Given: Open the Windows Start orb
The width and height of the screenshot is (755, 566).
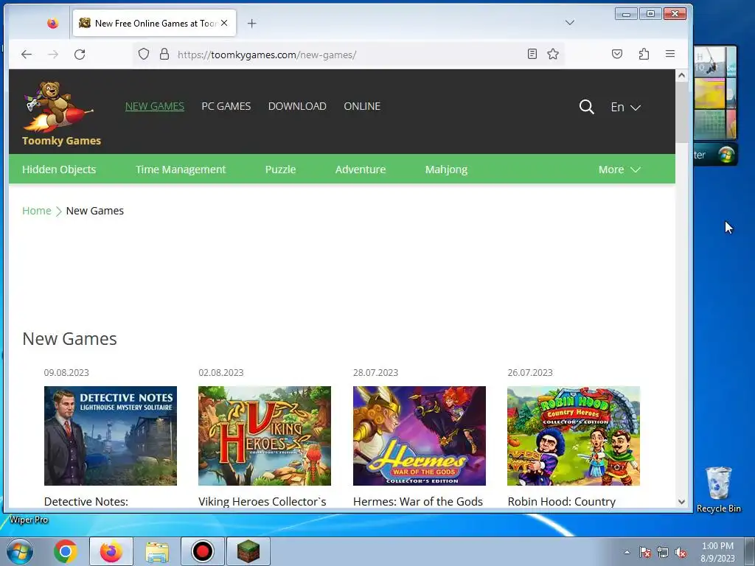Looking at the screenshot, I should pyautogui.click(x=20, y=551).
